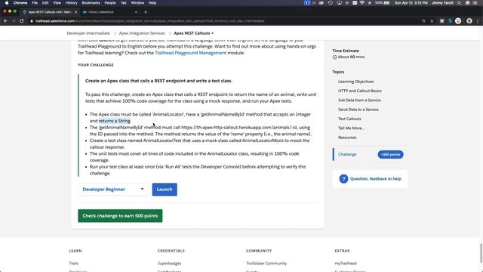Image resolution: width=483 pixels, height=272 pixels.
Task: Open the Trailhead Playground Management link
Action: [x=190, y=53]
